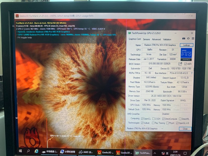
Task: Click the FurMark OpenGL renderer line
Action: tap(43, 32)
